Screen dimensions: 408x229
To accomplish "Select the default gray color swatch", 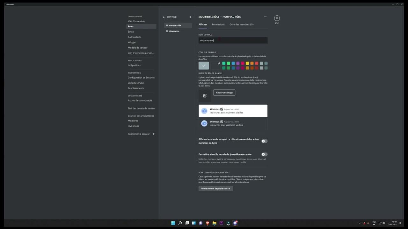I will point(204,66).
